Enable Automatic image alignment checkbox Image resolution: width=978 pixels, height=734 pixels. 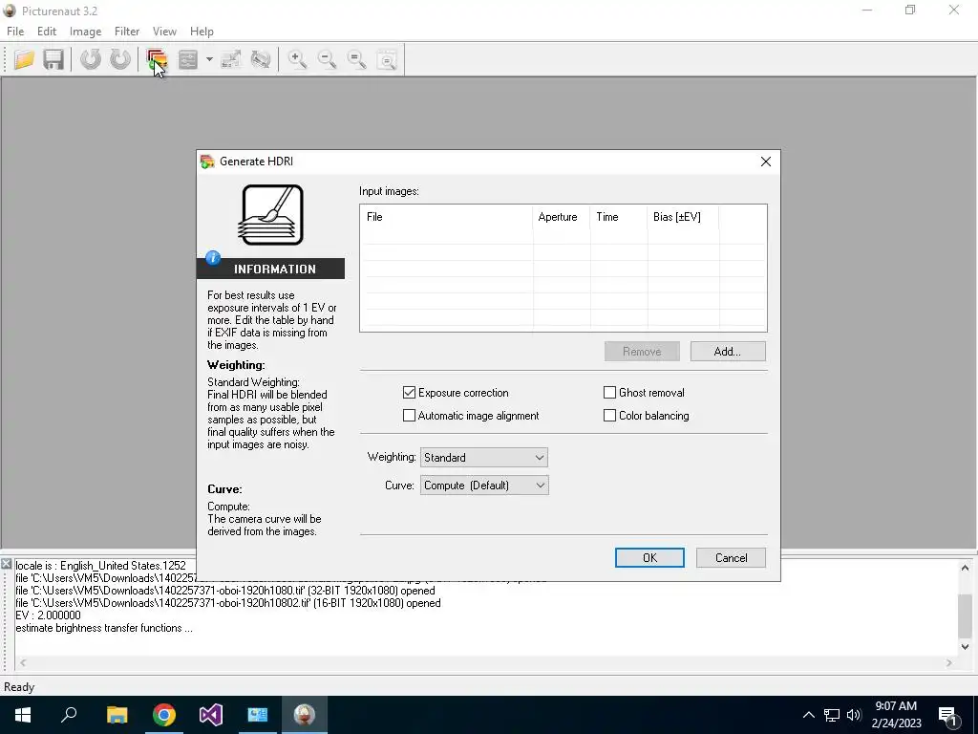409,416
